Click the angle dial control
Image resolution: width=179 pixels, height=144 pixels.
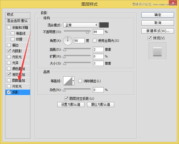[x=68, y=41]
